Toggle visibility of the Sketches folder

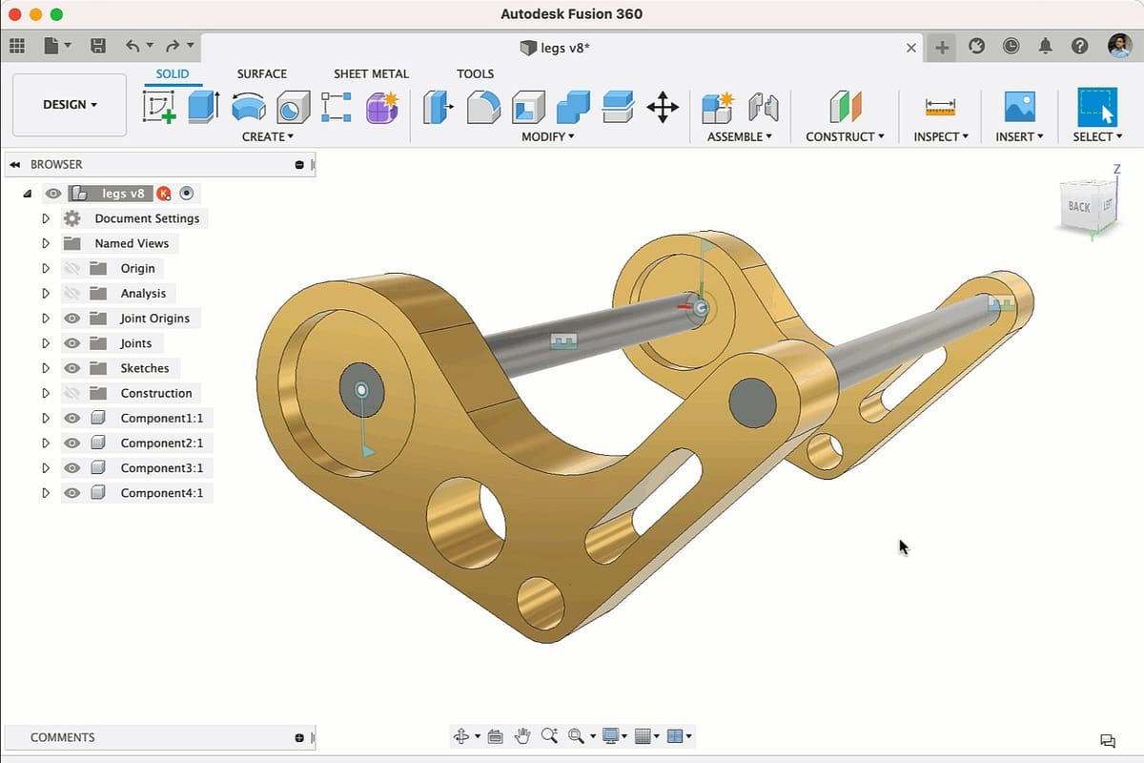[71, 368]
